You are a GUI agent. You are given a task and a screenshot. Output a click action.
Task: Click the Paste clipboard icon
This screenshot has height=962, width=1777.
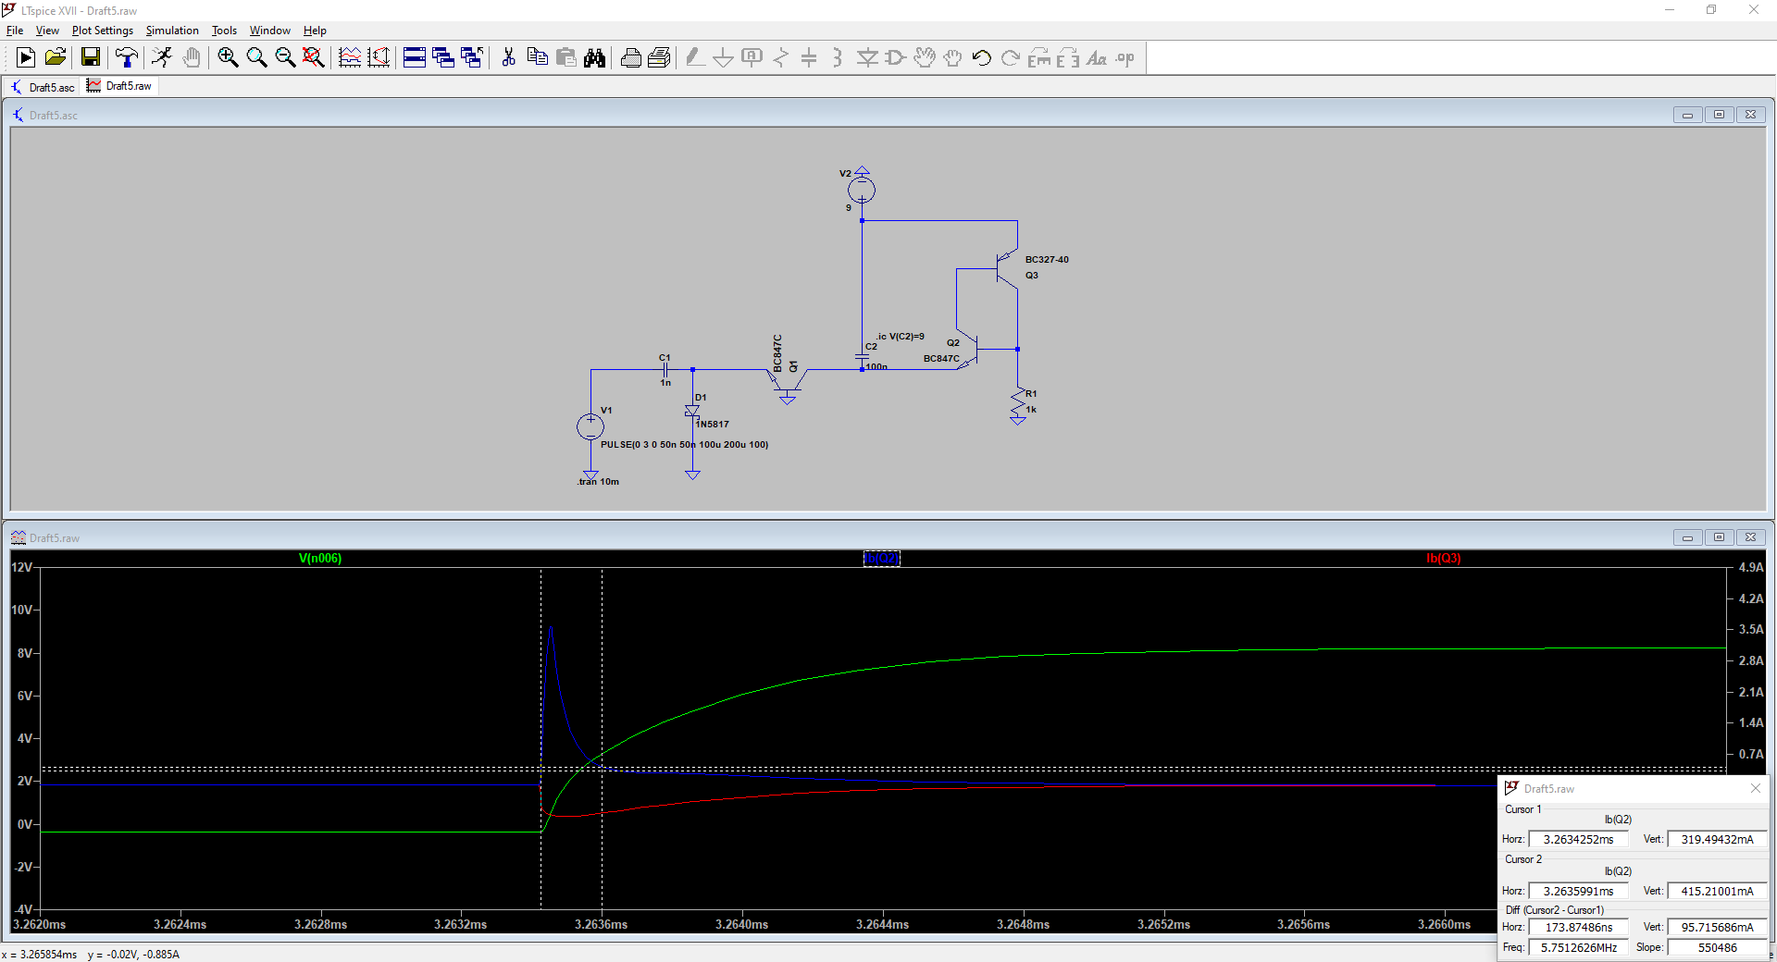point(565,57)
